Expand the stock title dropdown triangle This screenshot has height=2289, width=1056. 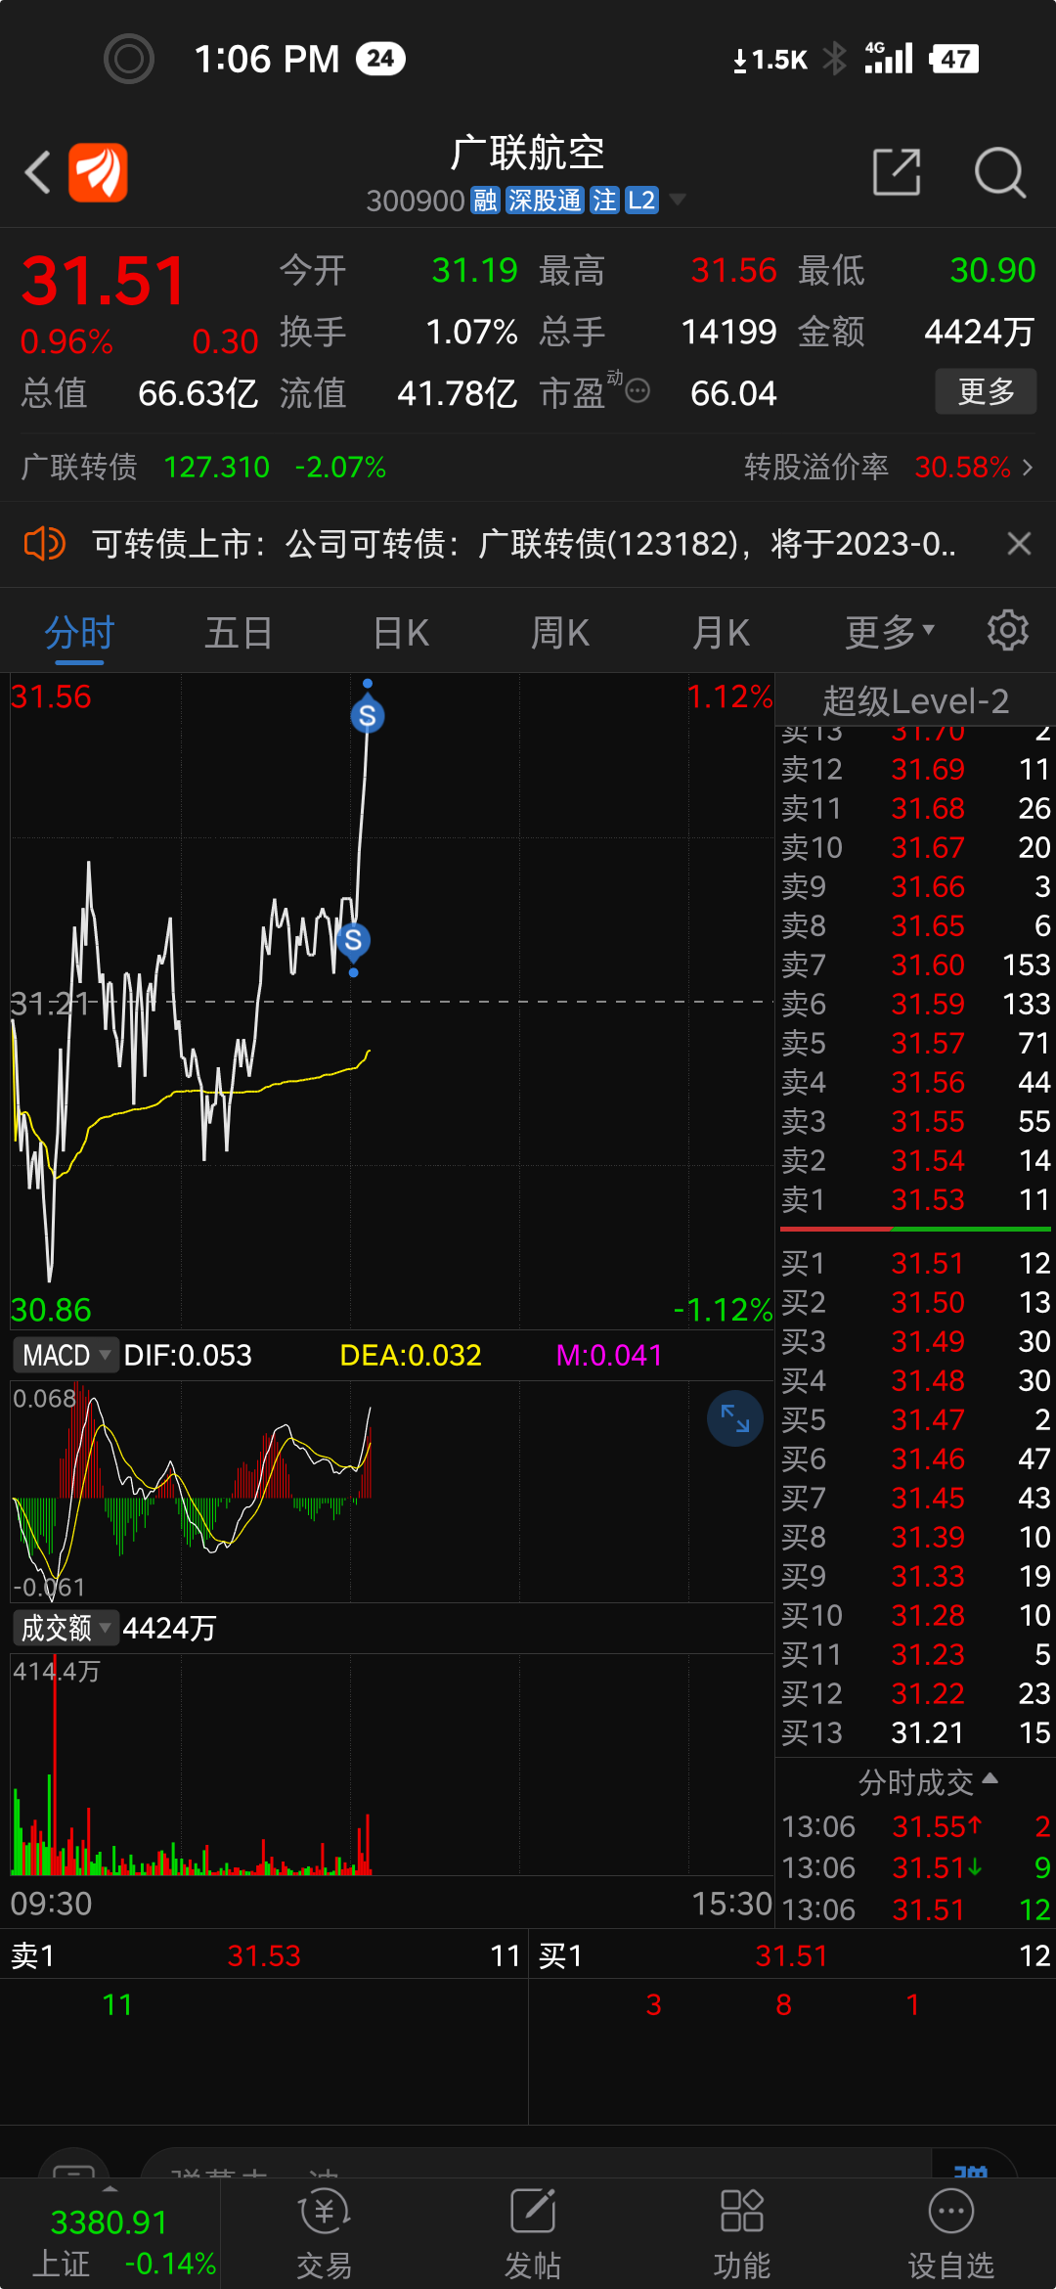677,200
